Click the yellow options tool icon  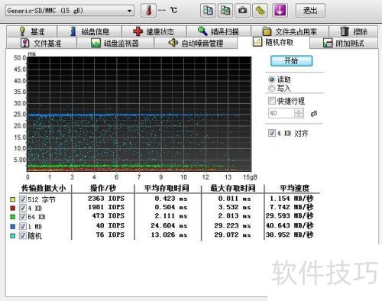260,11
